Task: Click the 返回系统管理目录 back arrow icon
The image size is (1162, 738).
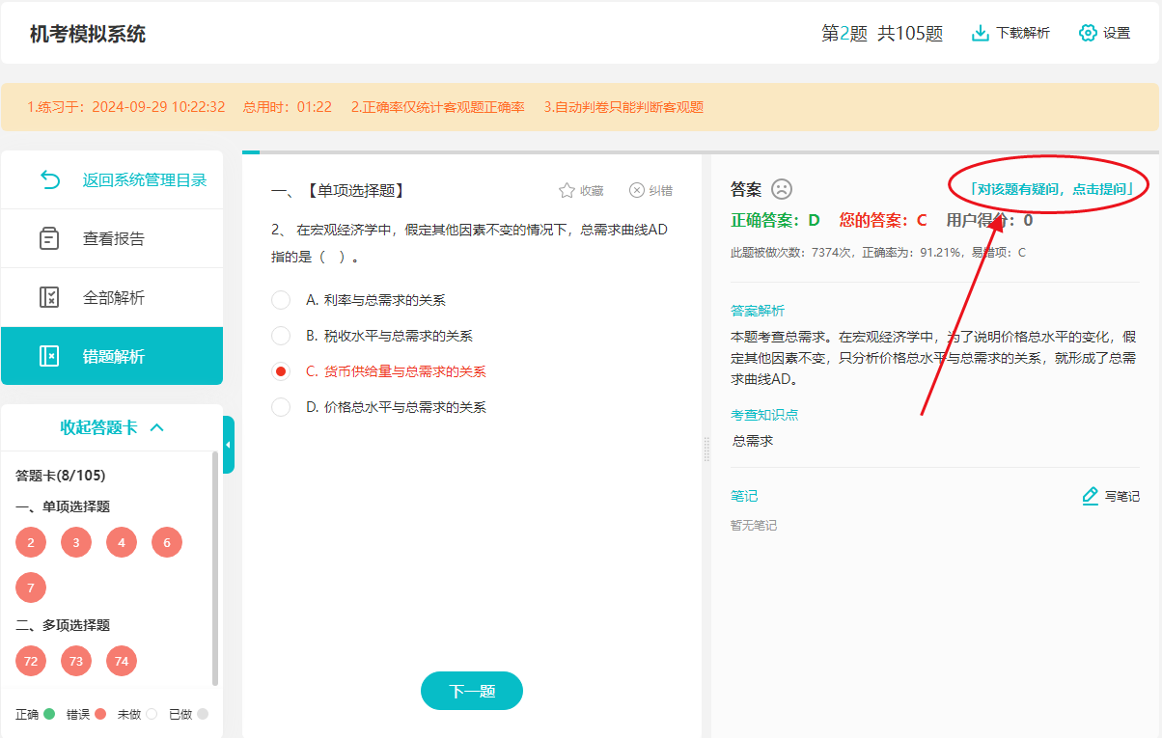Action: [51, 178]
